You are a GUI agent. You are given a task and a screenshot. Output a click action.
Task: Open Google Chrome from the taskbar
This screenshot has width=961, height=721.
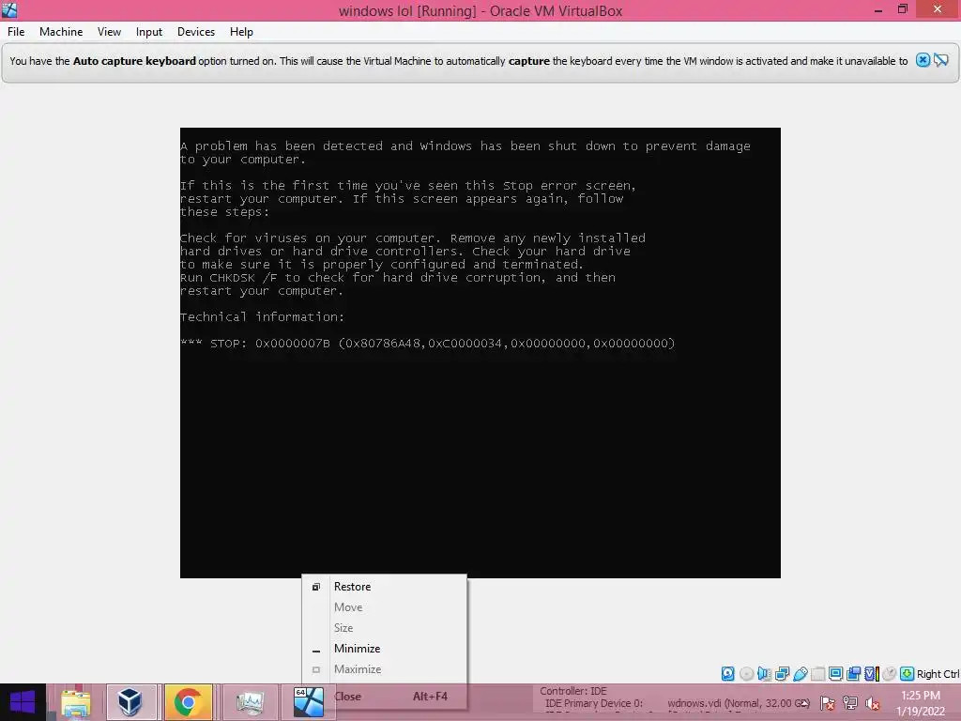coord(188,702)
